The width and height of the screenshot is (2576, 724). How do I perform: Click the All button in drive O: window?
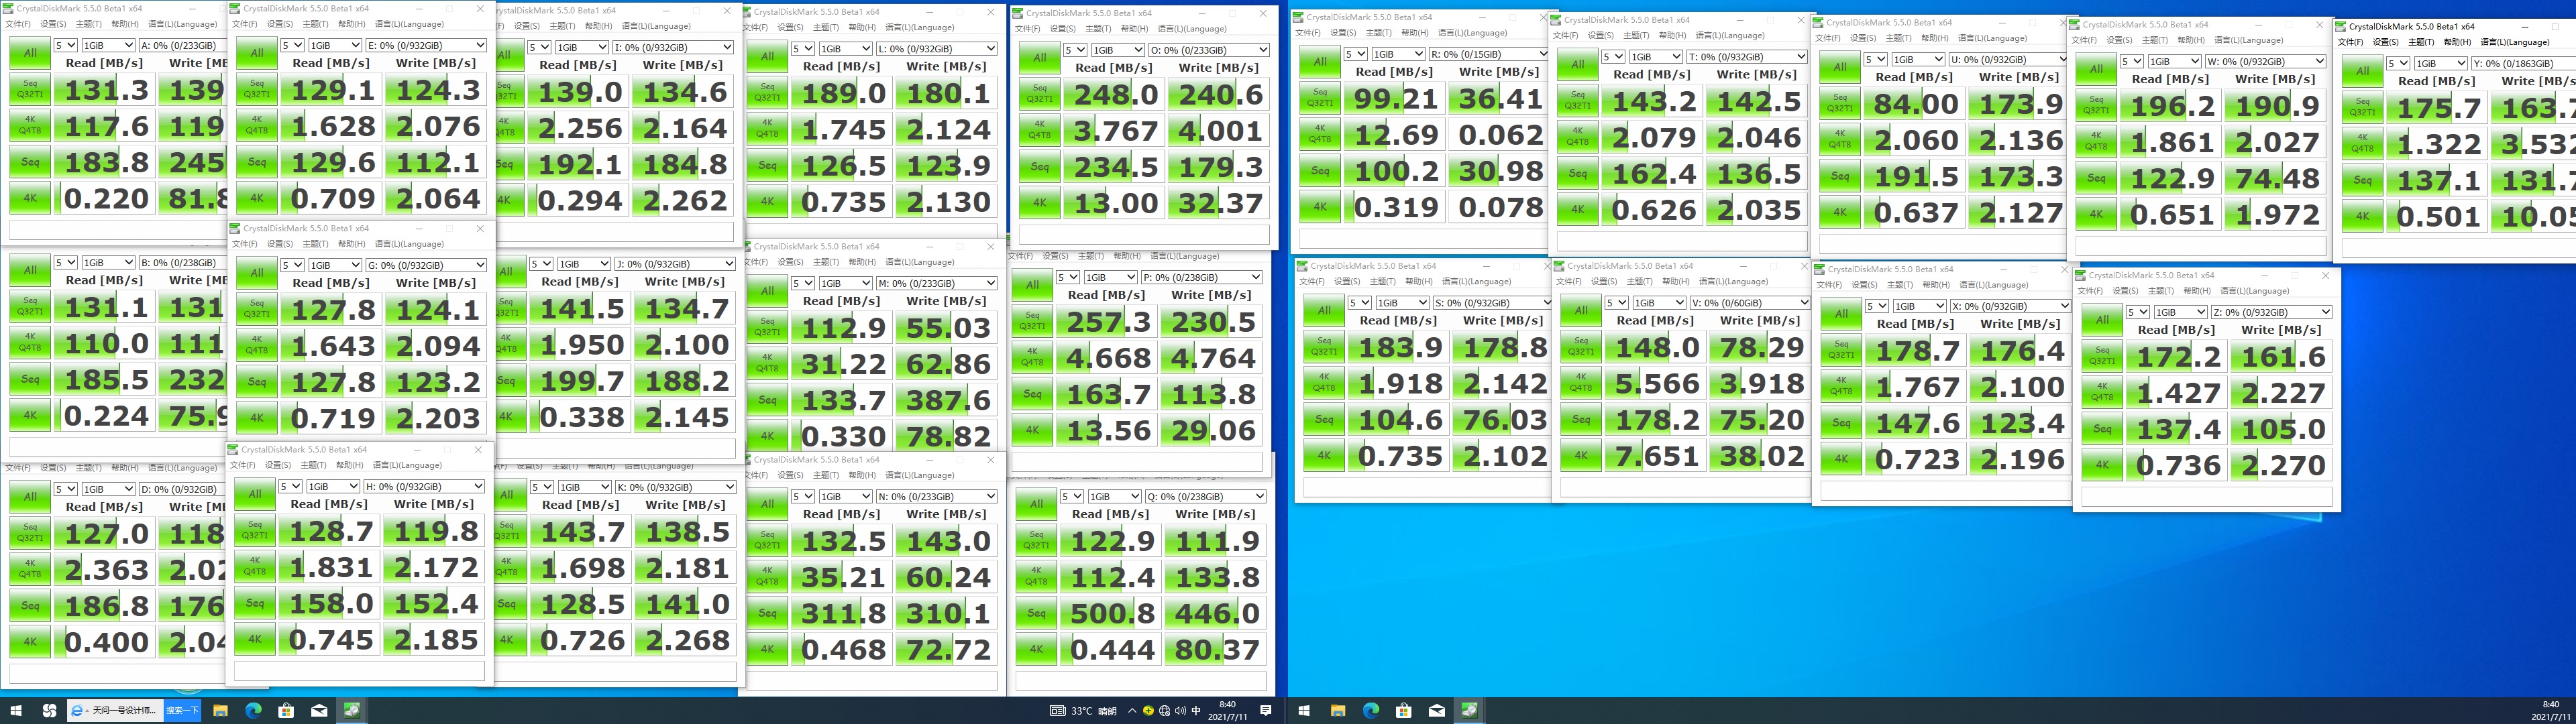click(1040, 59)
